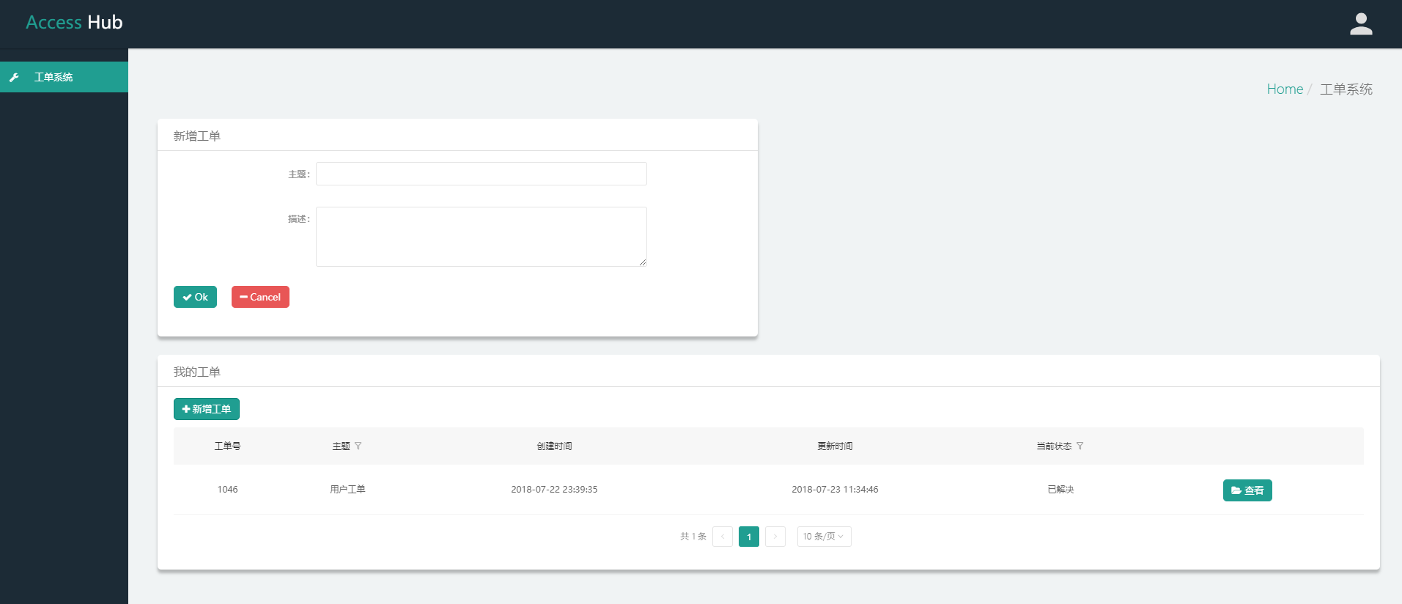The height and width of the screenshot is (604, 1402).
Task: Filter by 主题 column funnel icon
Action: (358, 446)
